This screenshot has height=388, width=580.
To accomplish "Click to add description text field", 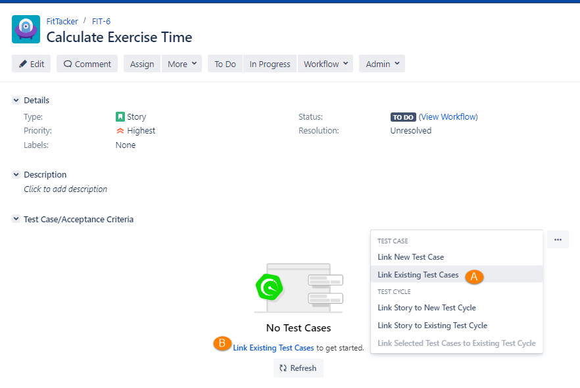I will (x=65, y=189).
